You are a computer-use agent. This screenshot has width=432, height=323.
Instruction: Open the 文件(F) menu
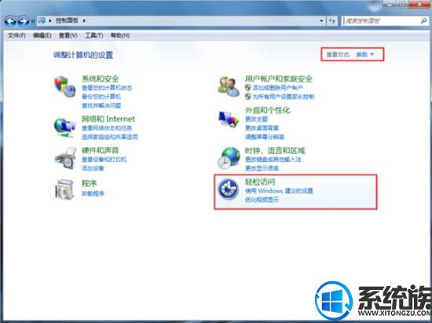point(16,35)
